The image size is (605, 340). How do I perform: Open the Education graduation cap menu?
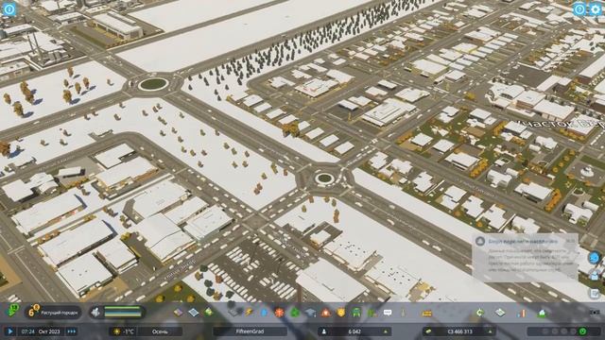point(310,313)
